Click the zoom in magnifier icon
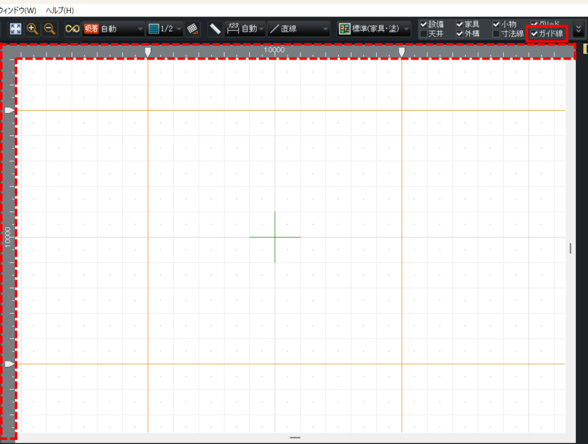The width and height of the screenshot is (588, 444). 33,29
